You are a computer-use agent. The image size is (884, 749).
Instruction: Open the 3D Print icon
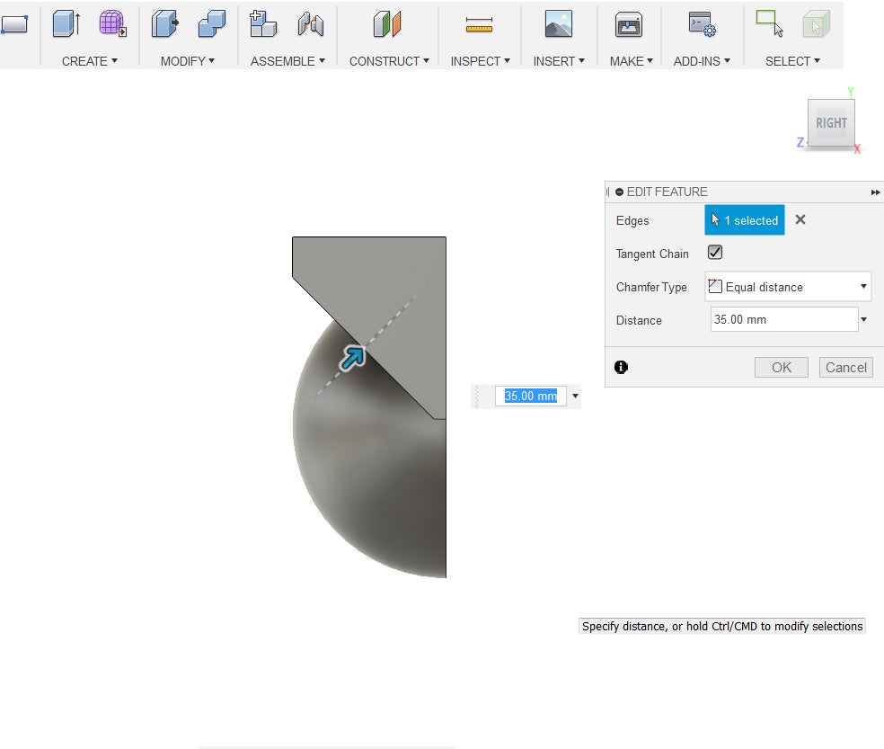[x=628, y=25]
